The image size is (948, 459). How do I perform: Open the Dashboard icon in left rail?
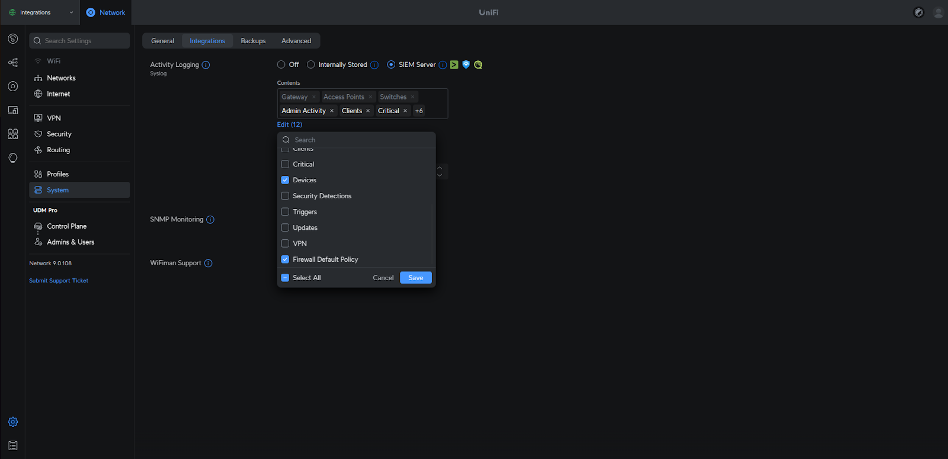pos(12,39)
